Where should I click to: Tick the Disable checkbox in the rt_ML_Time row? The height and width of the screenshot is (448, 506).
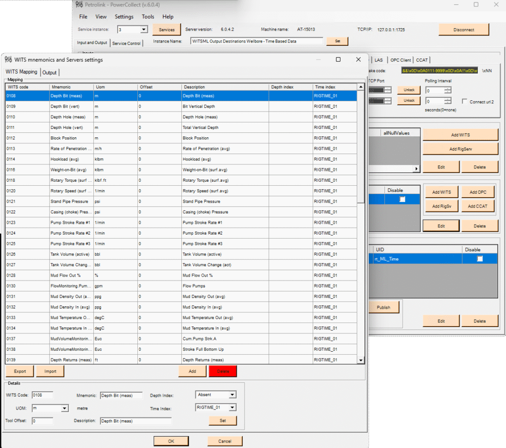coord(479,259)
